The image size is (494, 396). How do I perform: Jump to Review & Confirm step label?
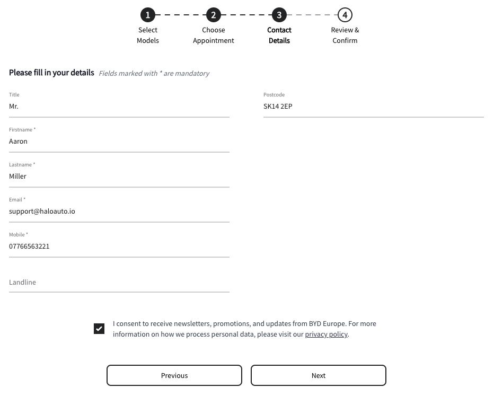click(345, 35)
